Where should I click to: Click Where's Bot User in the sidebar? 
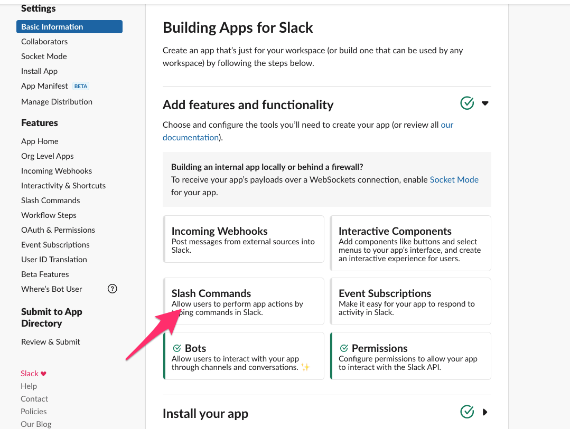[x=52, y=289]
